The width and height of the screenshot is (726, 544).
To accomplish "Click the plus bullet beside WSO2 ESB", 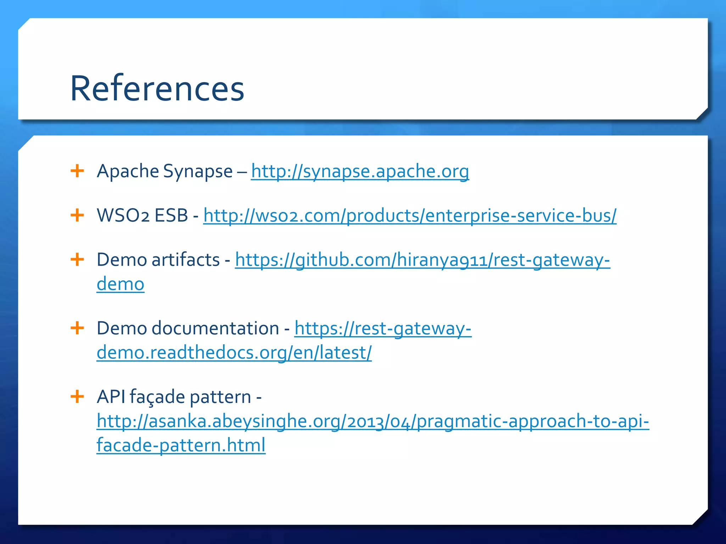I will (77, 215).
